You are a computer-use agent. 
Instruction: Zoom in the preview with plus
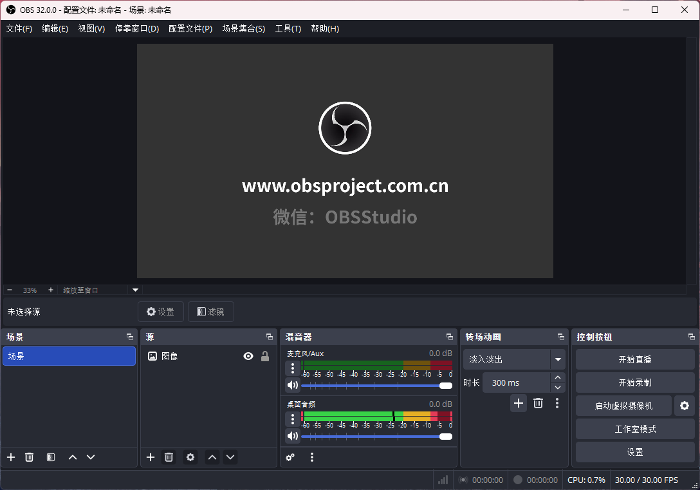coord(51,290)
